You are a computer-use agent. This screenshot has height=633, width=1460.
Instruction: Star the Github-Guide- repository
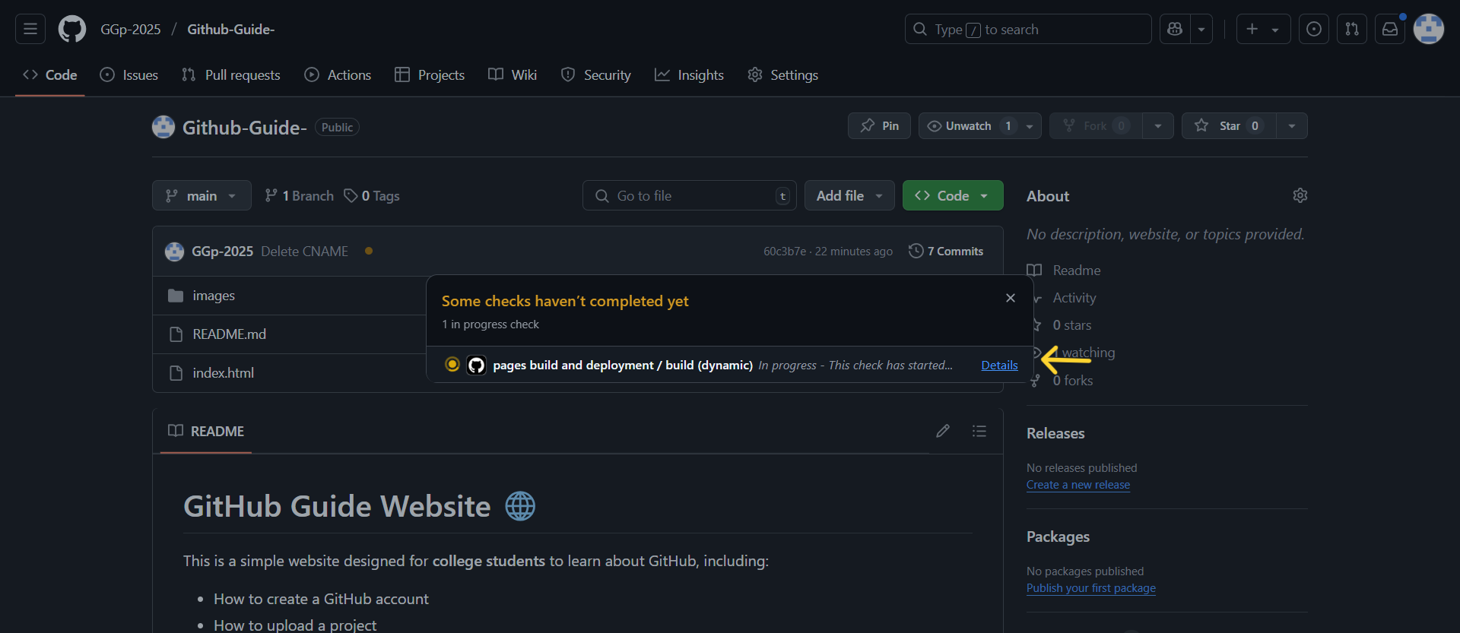[1229, 125]
